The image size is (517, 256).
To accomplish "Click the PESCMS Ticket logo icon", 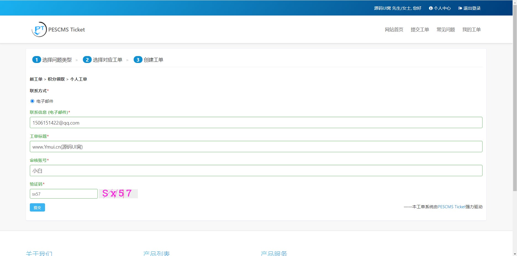I will 39,29.
